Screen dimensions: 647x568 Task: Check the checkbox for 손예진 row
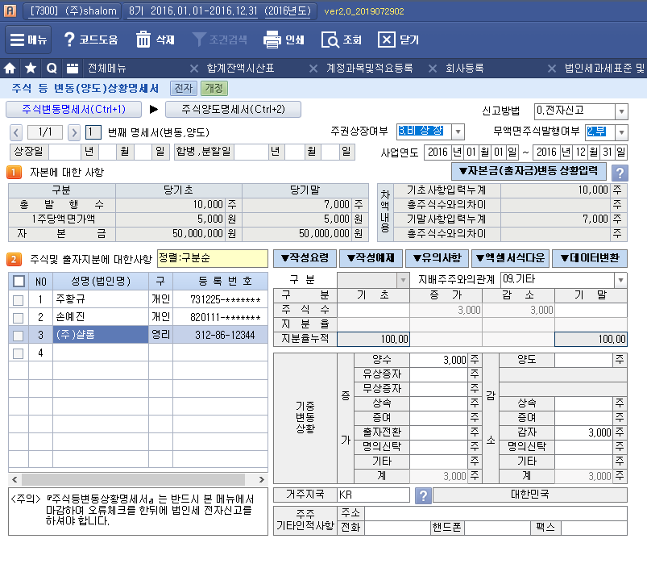tap(18, 317)
